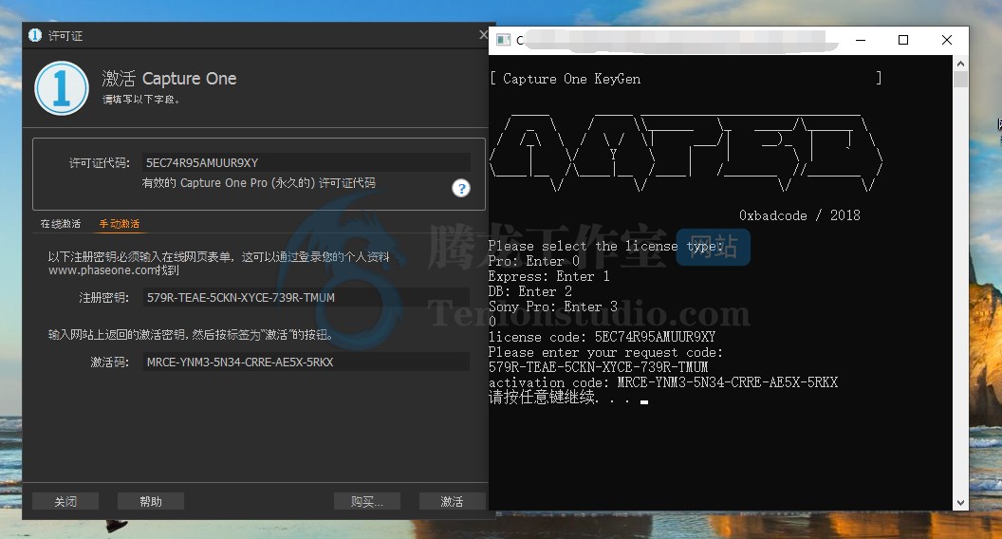Click the 关闭 button
Viewport: 1002px width, 539px height.
click(65, 501)
